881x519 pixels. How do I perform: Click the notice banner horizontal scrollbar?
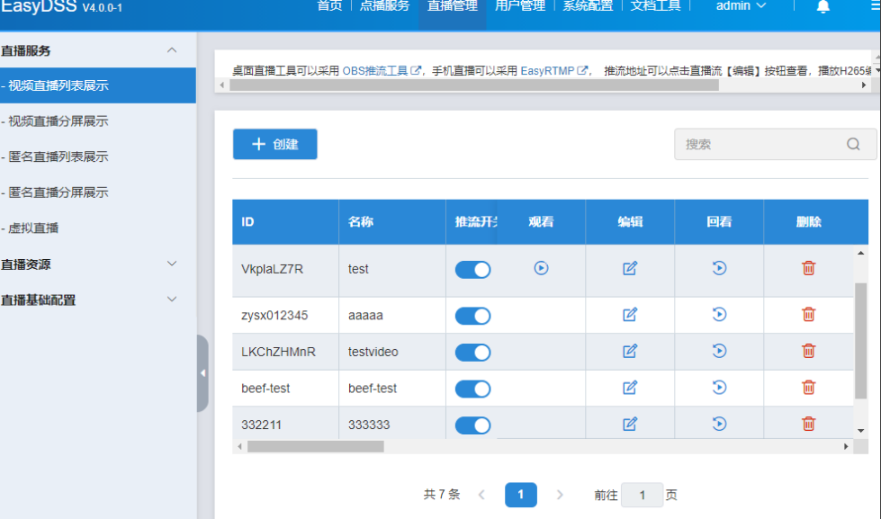pyautogui.click(x=474, y=85)
